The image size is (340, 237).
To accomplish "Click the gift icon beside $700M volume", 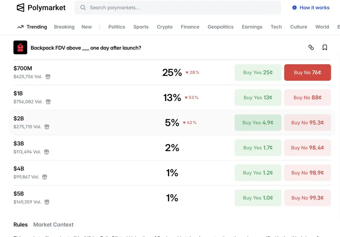I will (48, 77).
